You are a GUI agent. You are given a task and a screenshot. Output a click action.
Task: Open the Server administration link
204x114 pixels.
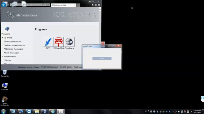click(x=8, y=60)
